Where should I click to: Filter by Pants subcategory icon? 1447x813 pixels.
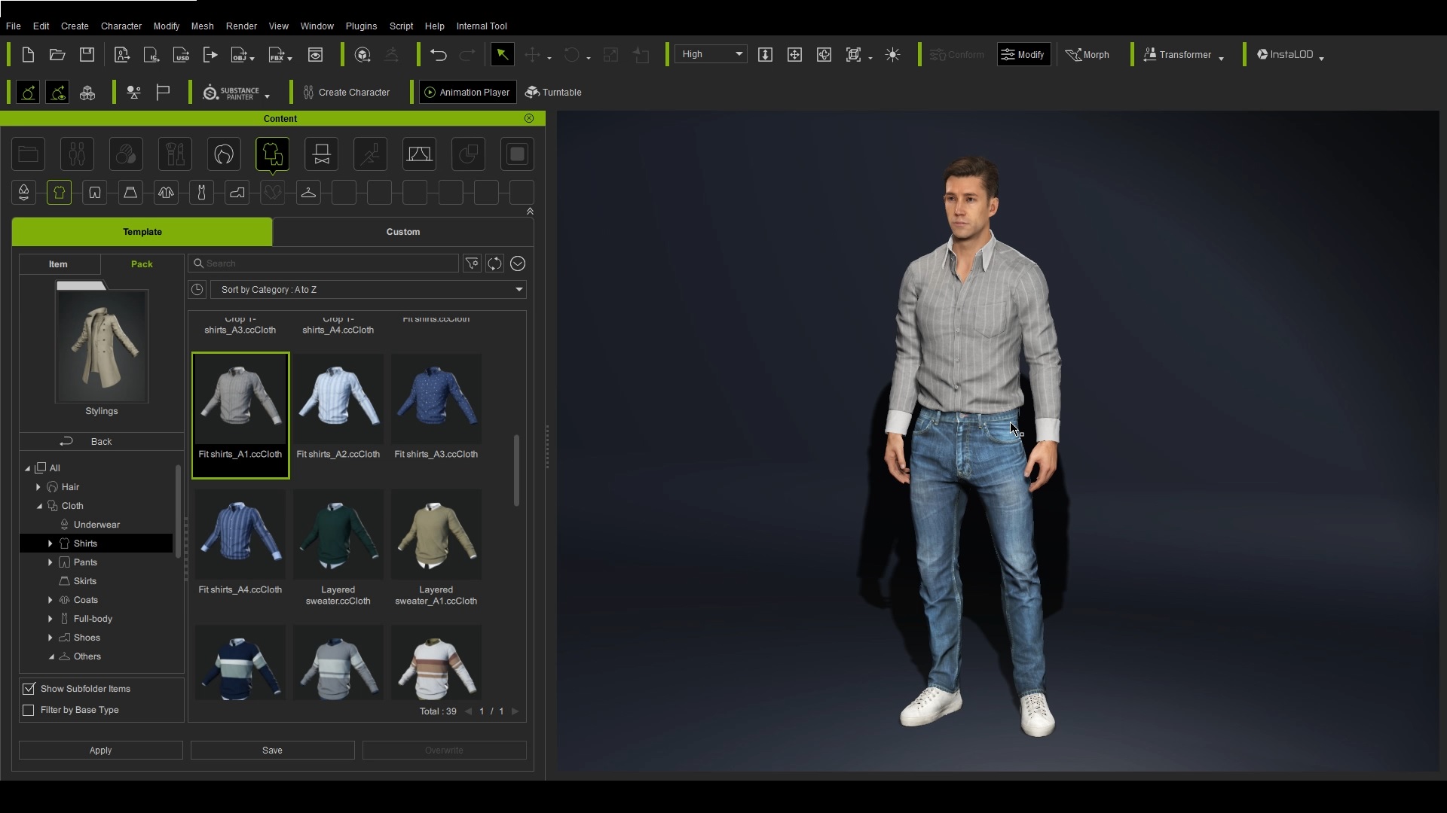pyautogui.click(x=95, y=193)
